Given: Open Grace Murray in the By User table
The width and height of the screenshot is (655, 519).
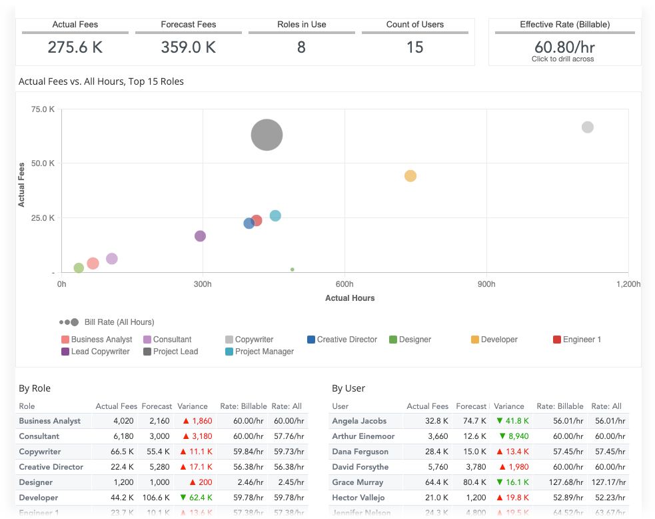Looking at the screenshot, I should [x=358, y=482].
